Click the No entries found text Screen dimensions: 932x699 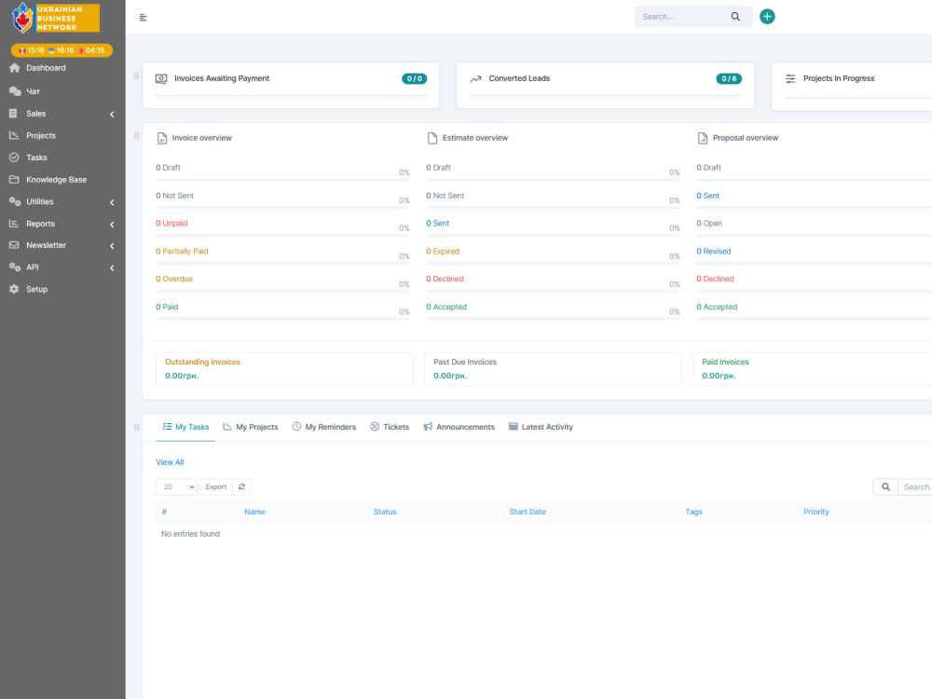click(191, 534)
